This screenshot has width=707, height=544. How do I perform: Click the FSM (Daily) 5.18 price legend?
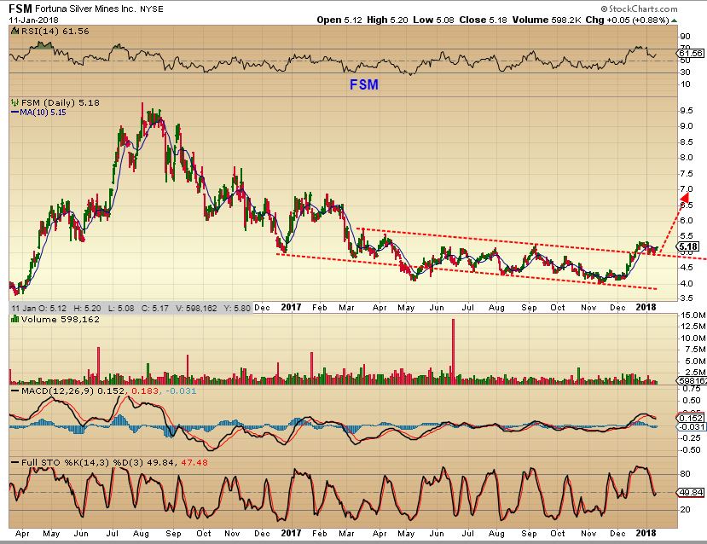[60, 103]
